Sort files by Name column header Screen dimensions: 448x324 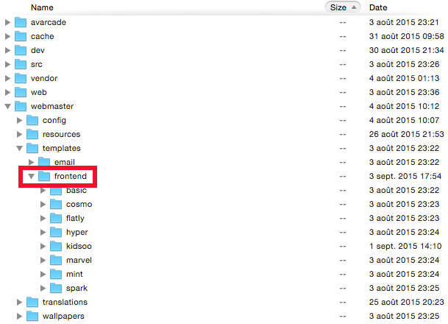(x=43, y=7)
